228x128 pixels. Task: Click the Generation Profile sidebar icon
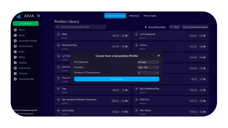[15, 41]
